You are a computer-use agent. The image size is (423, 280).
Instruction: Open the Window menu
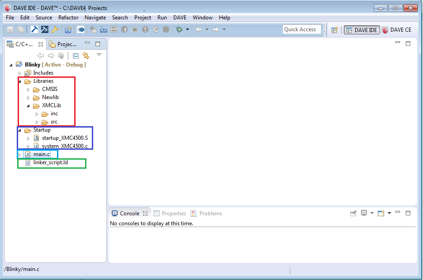click(203, 18)
